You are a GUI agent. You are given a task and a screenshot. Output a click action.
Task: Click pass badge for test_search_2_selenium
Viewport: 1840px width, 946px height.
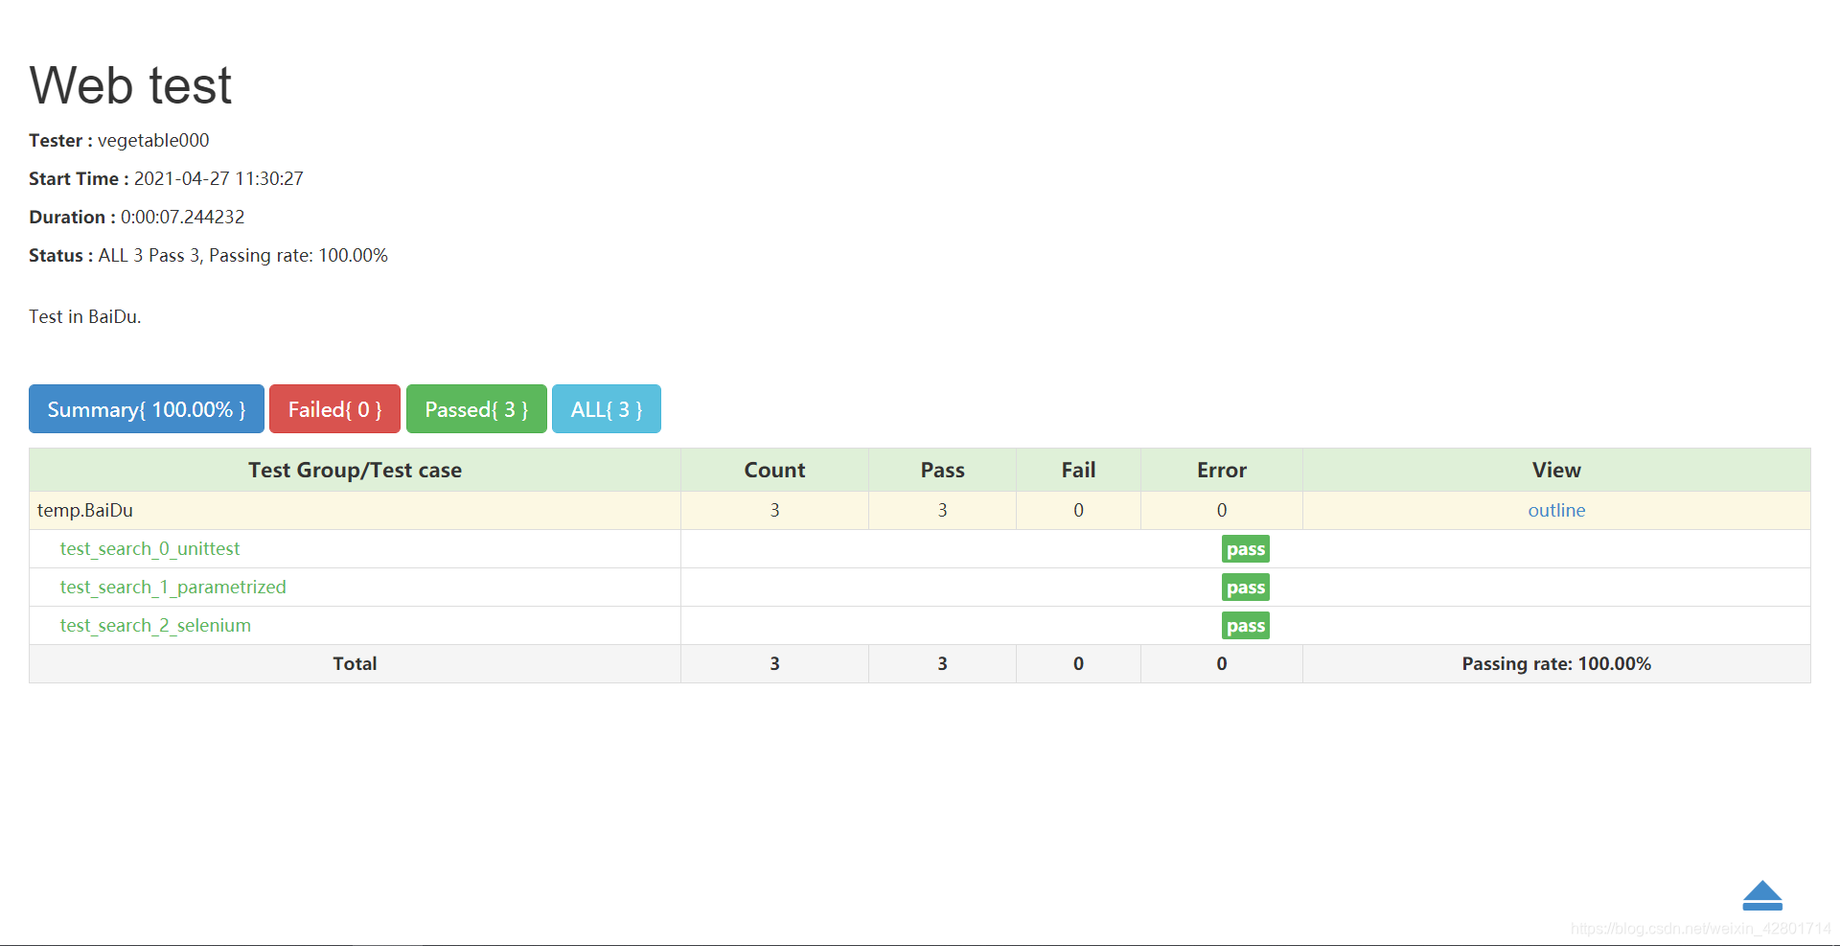1246,626
